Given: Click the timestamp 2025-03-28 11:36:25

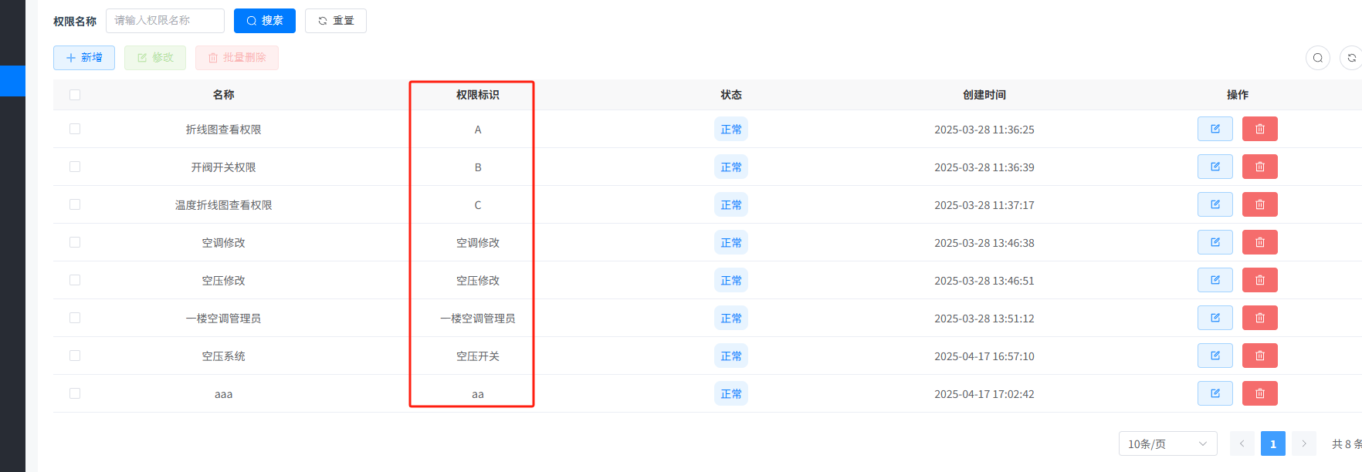Looking at the screenshot, I should 984,130.
